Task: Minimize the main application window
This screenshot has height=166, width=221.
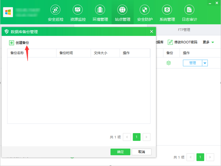Action: [210, 3]
